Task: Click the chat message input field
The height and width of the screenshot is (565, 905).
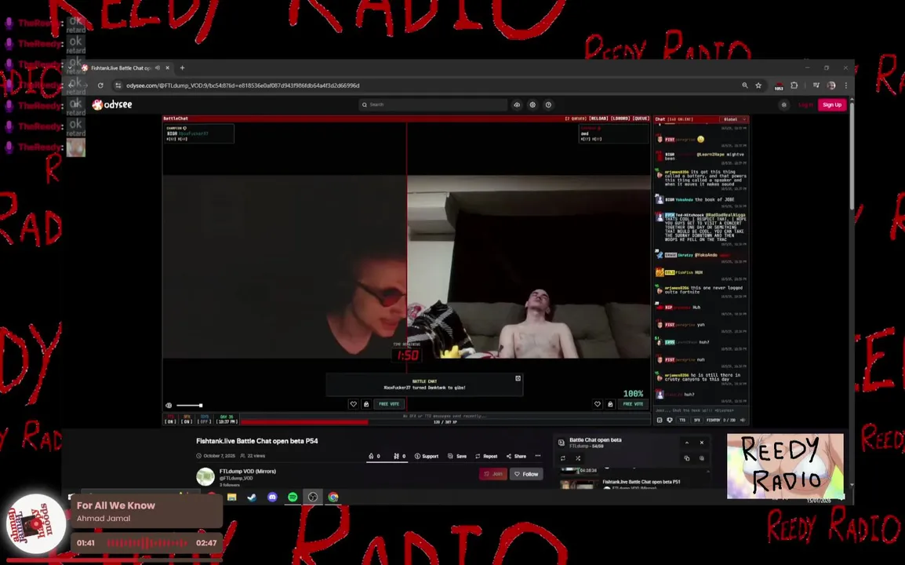Action: [700, 410]
